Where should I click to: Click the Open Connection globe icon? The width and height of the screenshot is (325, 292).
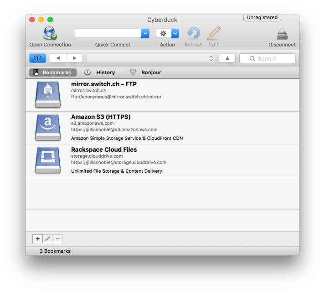pos(50,33)
